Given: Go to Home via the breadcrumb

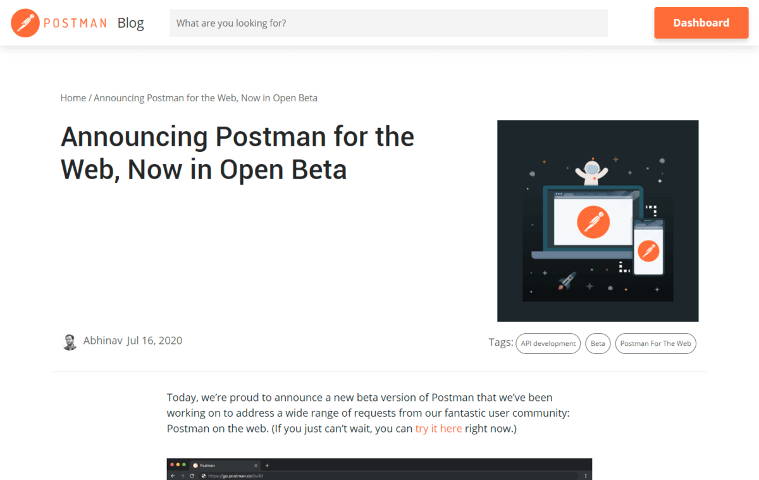Looking at the screenshot, I should tap(73, 98).
